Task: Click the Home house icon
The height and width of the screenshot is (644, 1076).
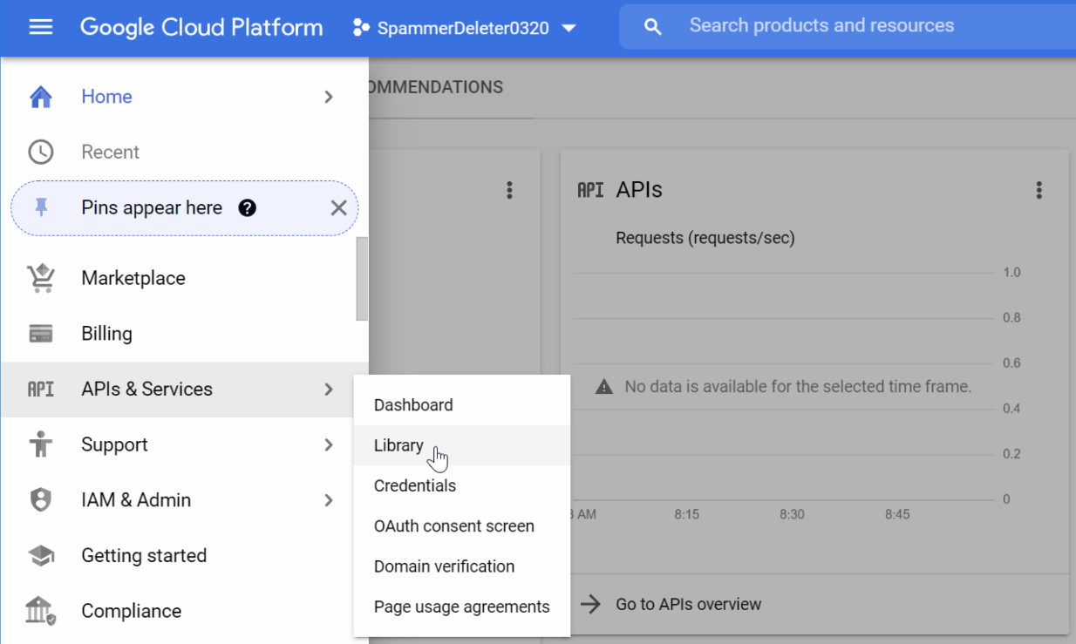Action: point(41,97)
